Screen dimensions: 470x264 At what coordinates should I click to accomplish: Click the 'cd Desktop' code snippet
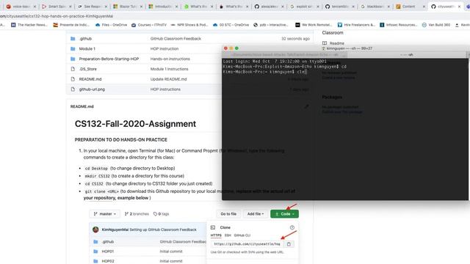[96, 169]
